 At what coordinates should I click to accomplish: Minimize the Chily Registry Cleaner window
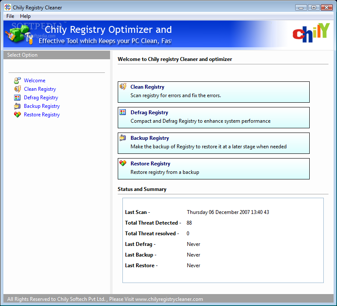click(301, 8)
